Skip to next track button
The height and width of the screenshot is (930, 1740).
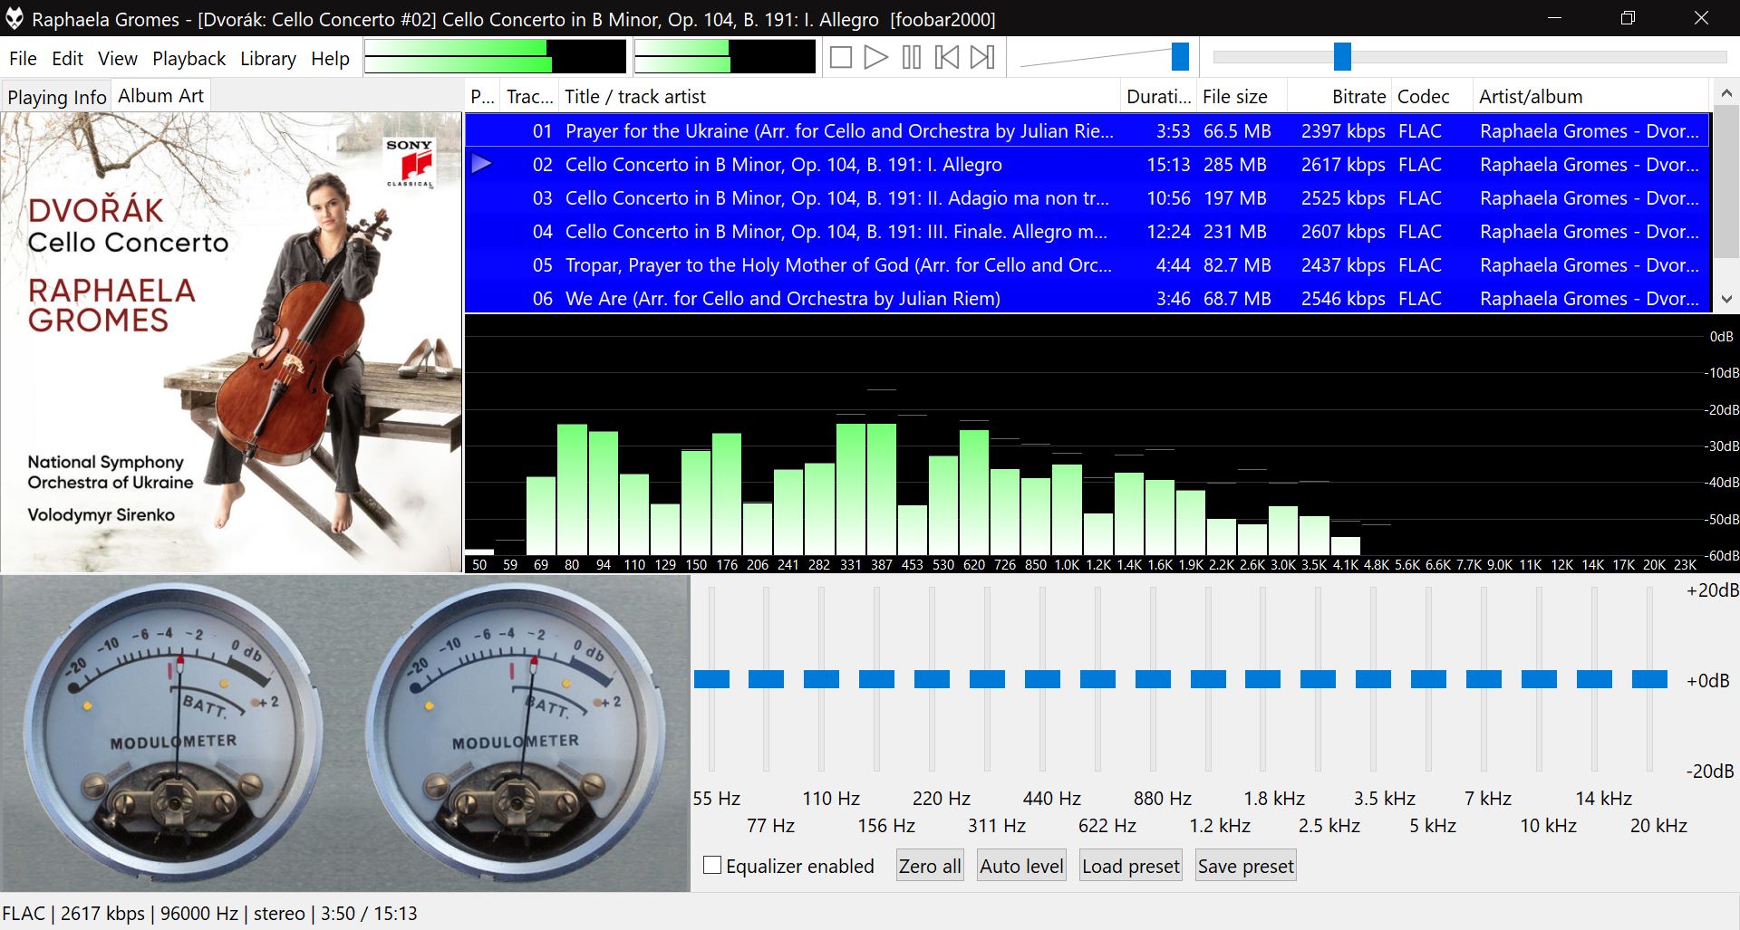[x=982, y=58]
